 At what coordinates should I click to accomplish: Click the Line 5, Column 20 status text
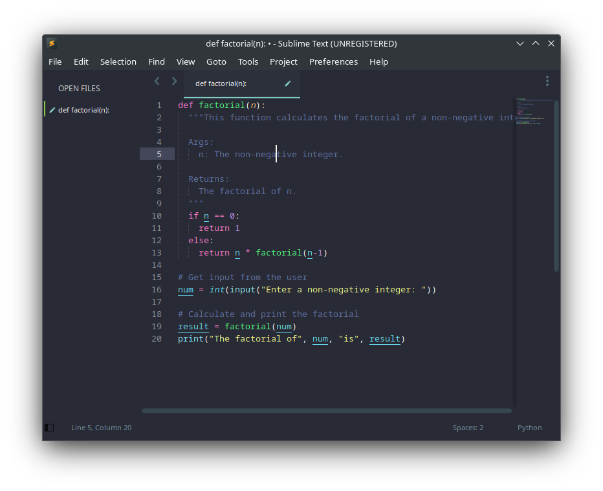101,428
